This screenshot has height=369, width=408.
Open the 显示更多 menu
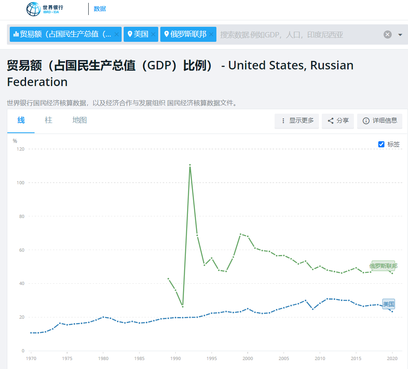(x=297, y=121)
